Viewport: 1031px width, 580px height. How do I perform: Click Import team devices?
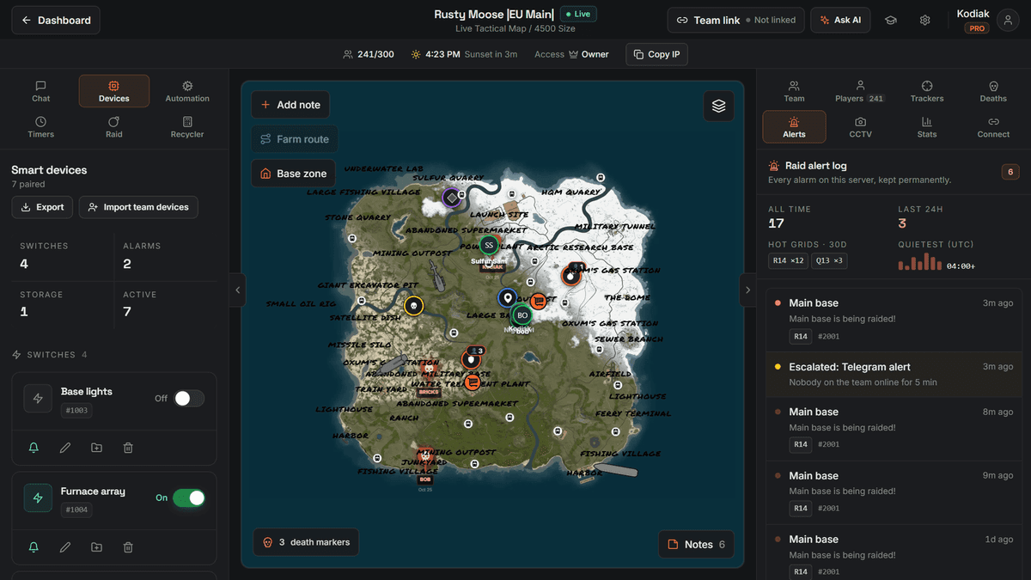(138, 207)
